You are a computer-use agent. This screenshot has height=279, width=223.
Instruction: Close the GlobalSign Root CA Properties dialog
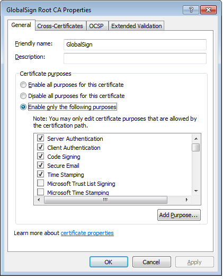click(208, 10)
